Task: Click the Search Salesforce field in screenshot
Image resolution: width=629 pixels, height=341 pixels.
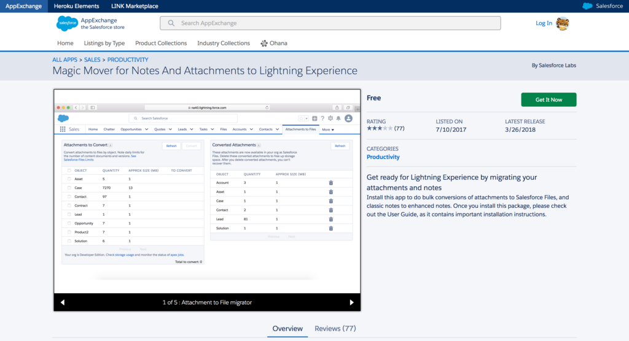Action: (x=183, y=118)
